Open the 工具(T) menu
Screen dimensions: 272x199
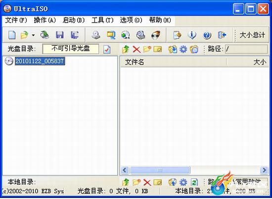pos(102,20)
